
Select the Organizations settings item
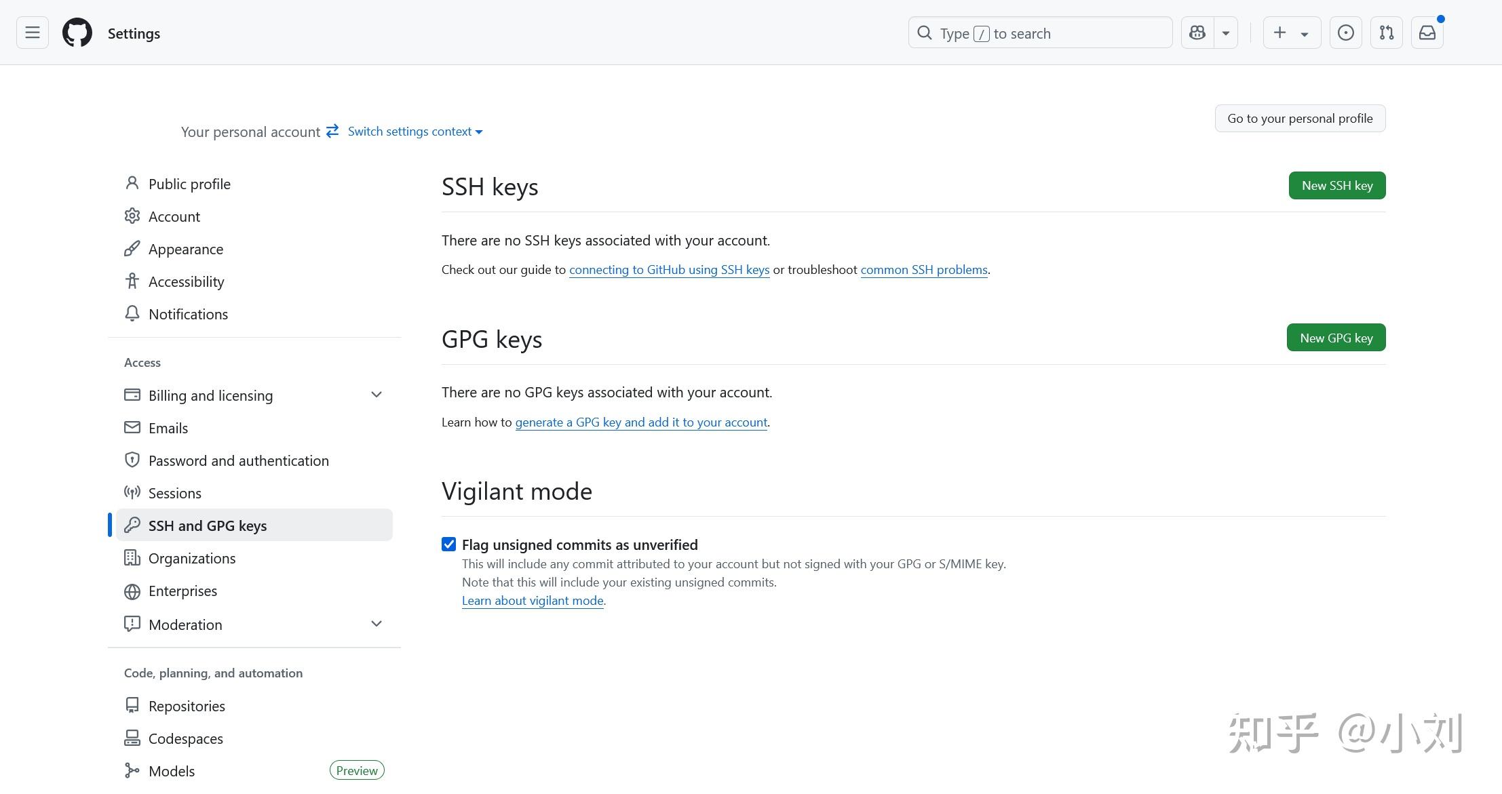pyautogui.click(x=192, y=557)
